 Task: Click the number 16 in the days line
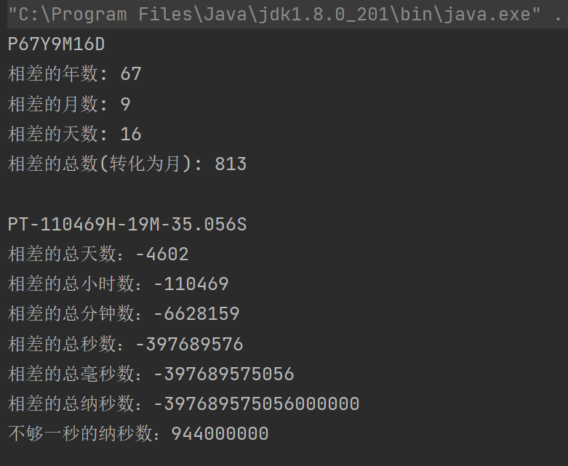point(131,134)
